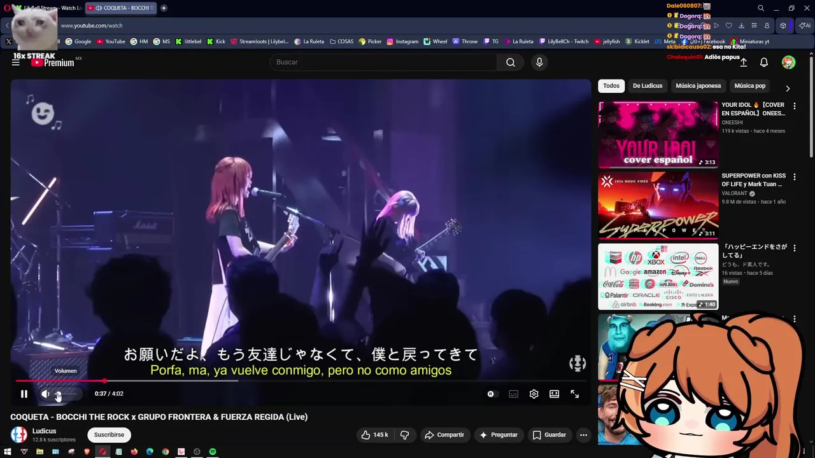The height and width of the screenshot is (458, 815).
Task: Click the downloads icon in the browser toolbar
Action: (741, 25)
